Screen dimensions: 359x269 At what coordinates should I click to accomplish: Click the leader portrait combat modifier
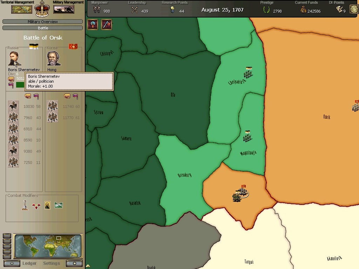tap(47, 205)
